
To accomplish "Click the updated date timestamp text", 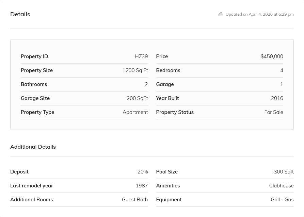I will [259, 14].
